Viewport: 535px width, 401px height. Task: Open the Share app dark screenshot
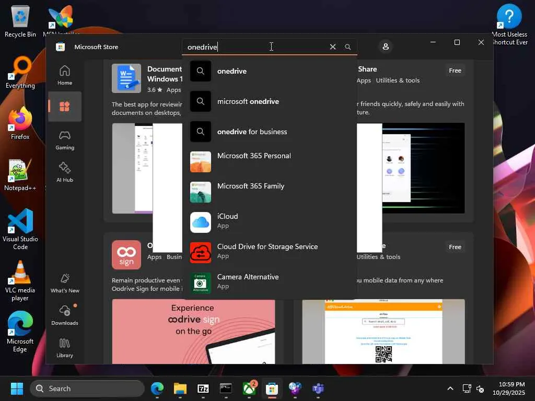pos(423,168)
